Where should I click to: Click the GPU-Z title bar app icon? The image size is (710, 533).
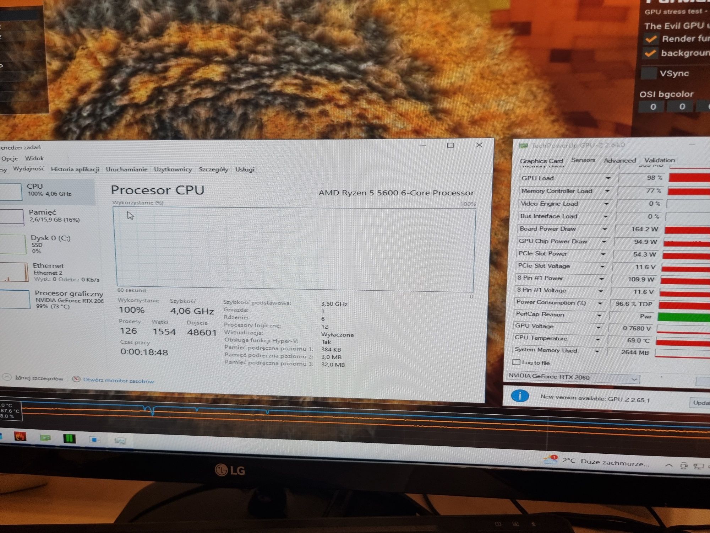click(x=523, y=146)
